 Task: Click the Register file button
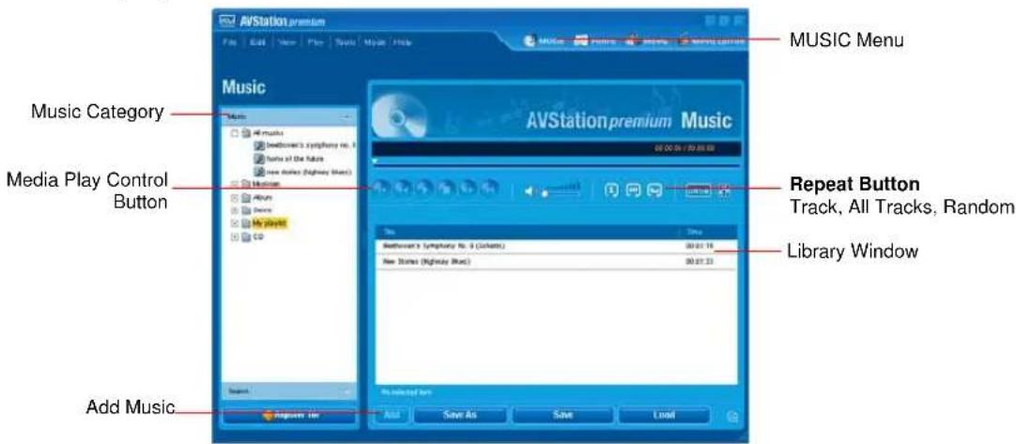tap(288, 415)
